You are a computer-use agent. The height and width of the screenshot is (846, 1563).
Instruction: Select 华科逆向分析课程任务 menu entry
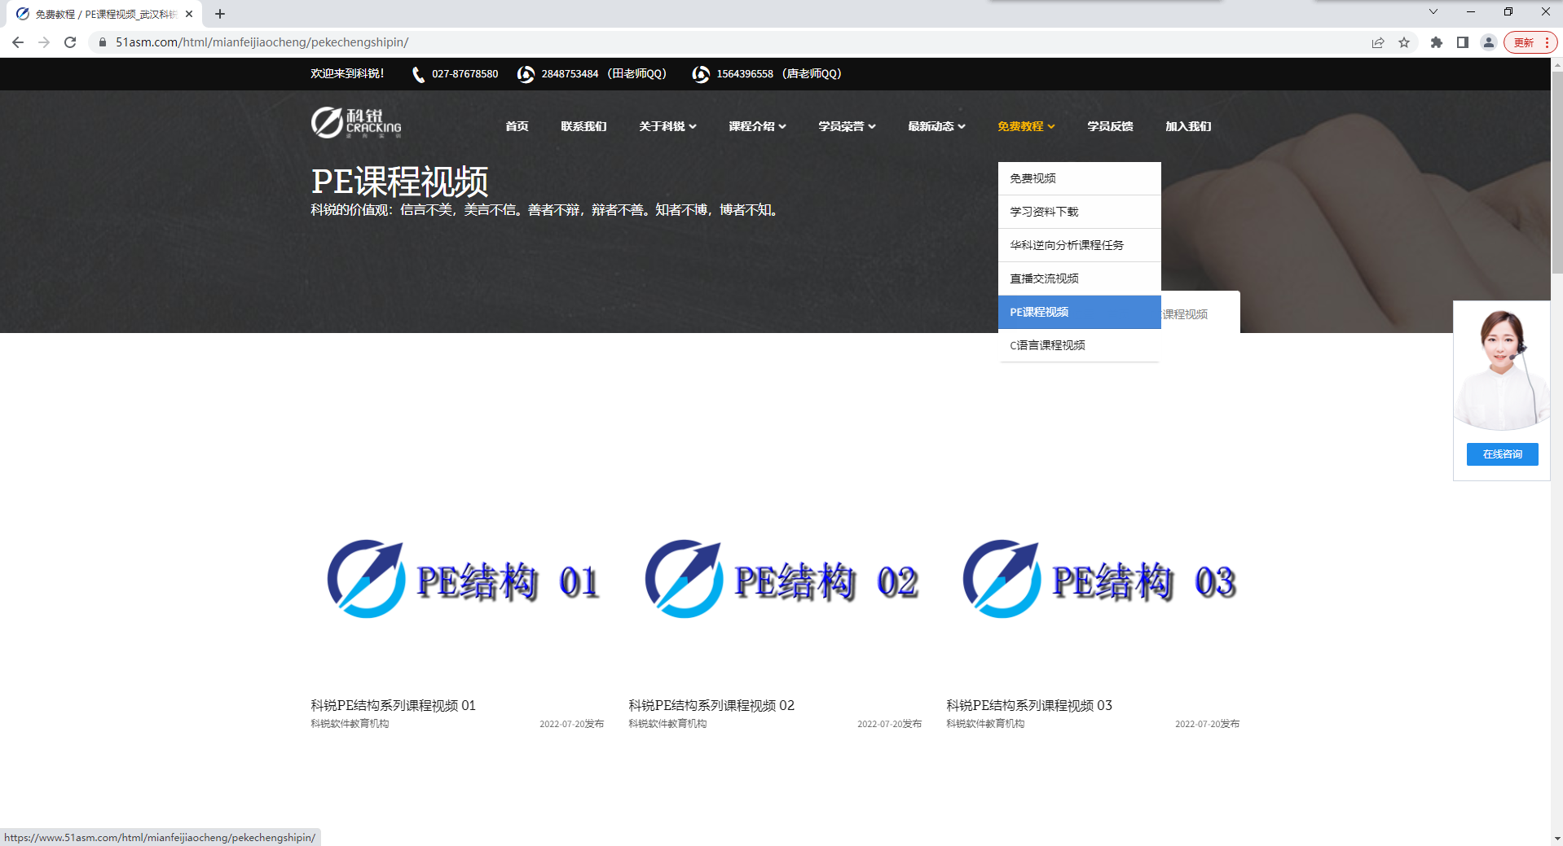click(x=1079, y=245)
